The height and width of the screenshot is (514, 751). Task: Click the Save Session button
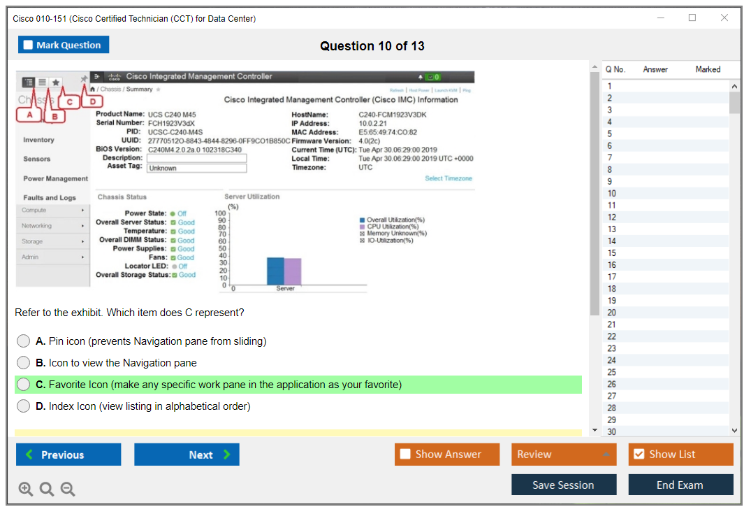click(563, 485)
